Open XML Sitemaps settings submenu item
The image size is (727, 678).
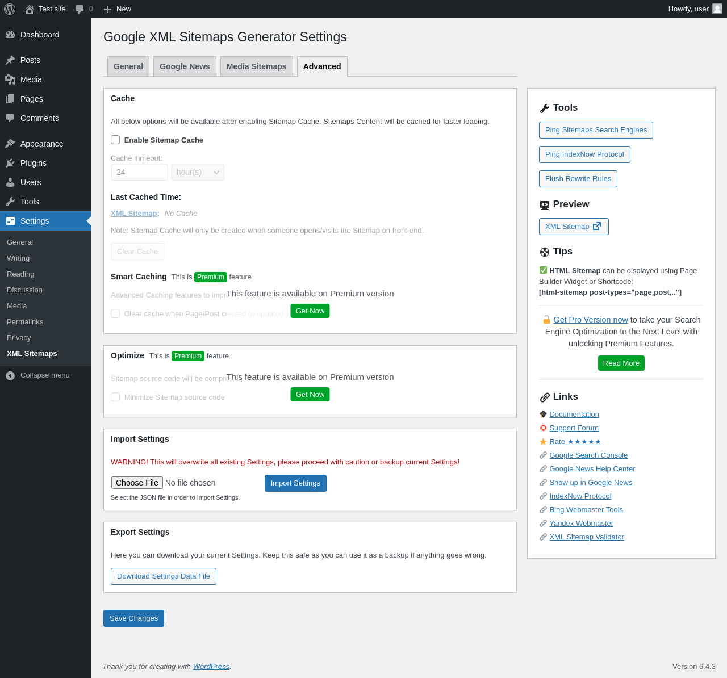click(x=32, y=353)
